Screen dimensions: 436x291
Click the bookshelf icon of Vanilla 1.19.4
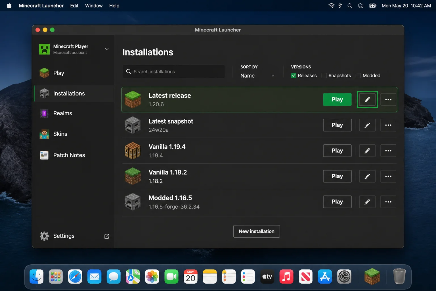coord(133,151)
